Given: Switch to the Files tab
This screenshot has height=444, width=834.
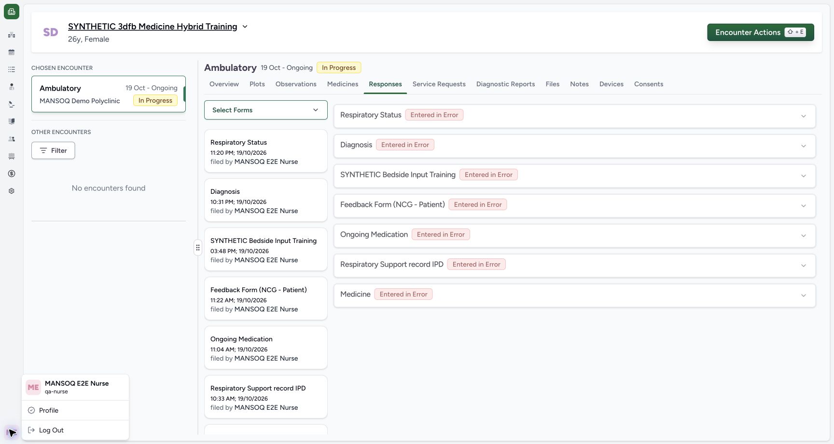Looking at the screenshot, I should 553,84.
